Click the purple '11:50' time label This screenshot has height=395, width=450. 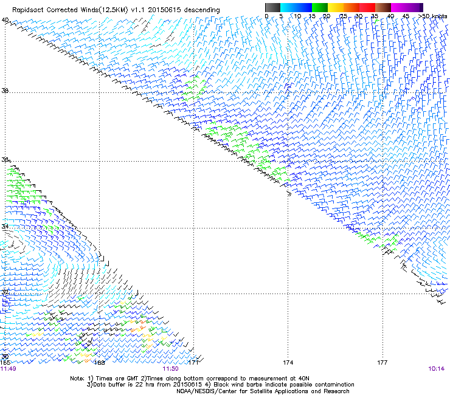(170, 369)
